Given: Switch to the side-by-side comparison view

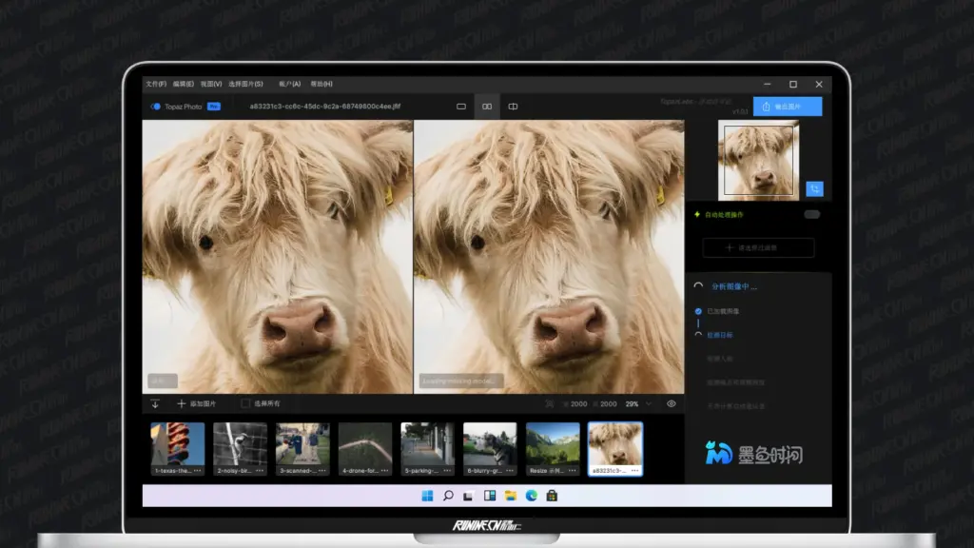Looking at the screenshot, I should (x=486, y=107).
